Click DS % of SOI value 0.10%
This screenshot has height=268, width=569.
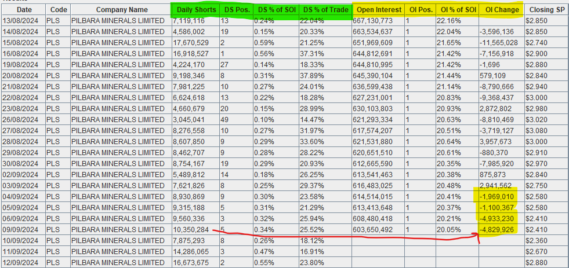[264, 120]
